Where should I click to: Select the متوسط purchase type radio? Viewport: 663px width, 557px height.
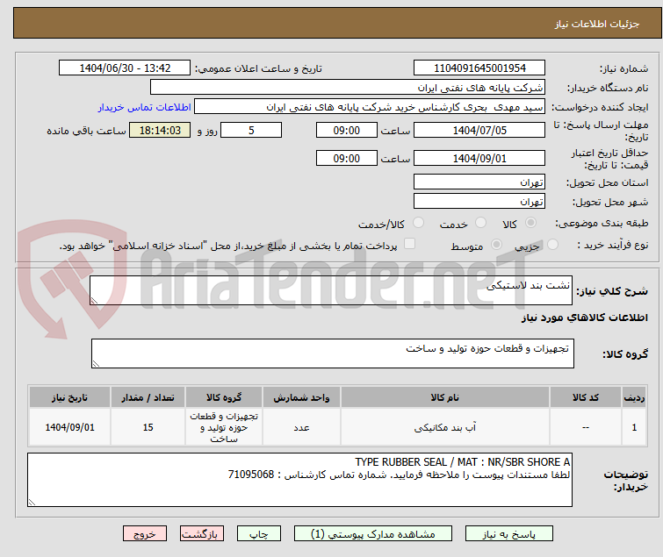[x=496, y=245]
